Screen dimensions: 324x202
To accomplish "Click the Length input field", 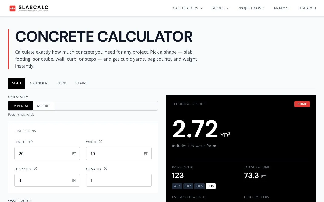I will coord(47,154).
